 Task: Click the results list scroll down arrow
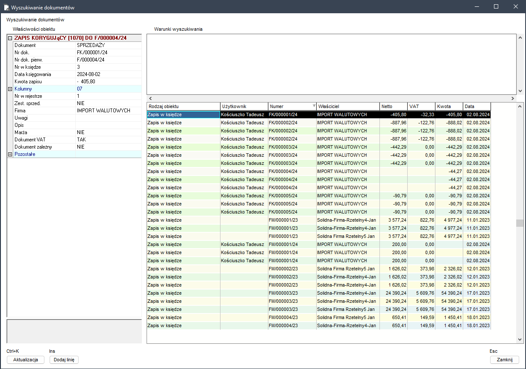coord(520,340)
